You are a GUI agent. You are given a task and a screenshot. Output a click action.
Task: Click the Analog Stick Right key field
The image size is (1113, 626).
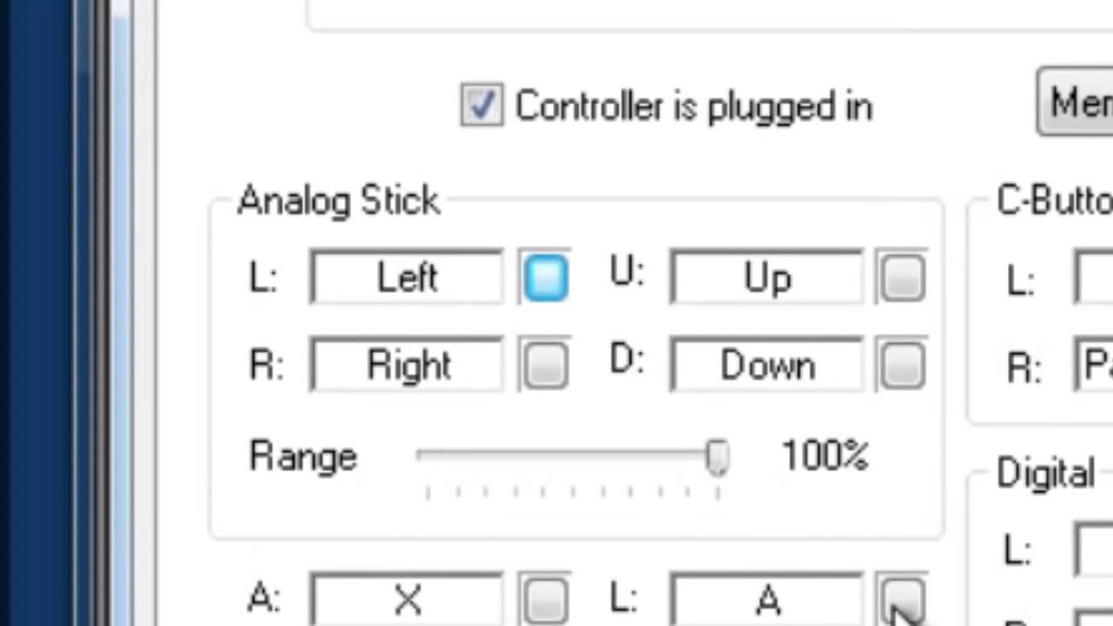[x=406, y=365]
